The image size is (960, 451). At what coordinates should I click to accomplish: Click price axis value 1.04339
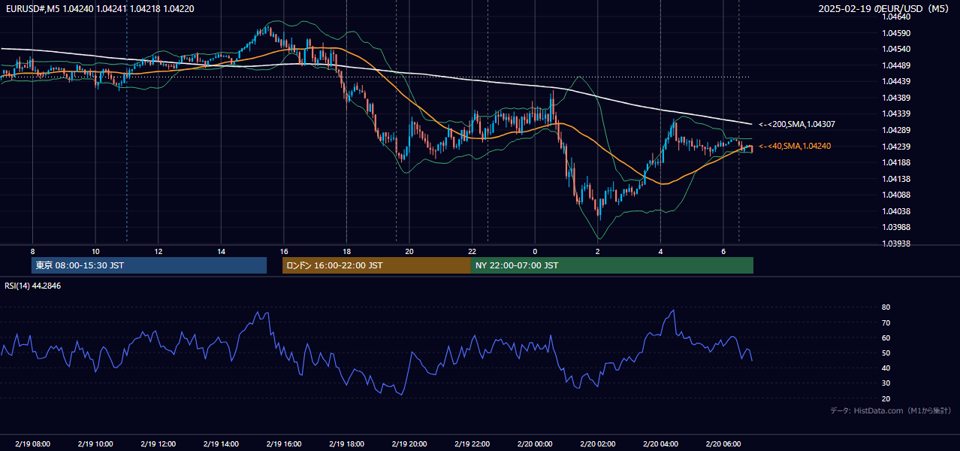(x=896, y=114)
